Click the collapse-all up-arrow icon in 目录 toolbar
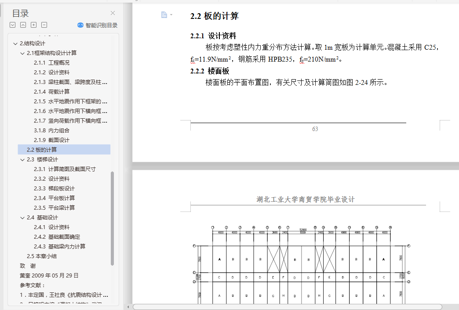 23,25
